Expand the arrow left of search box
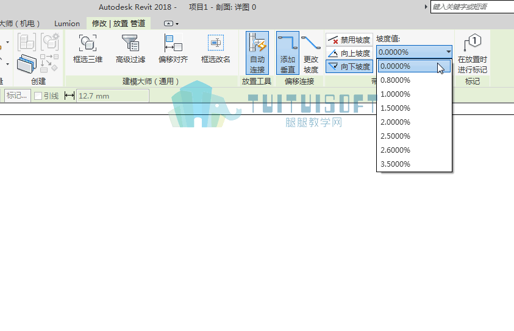 click(x=426, y=7)
